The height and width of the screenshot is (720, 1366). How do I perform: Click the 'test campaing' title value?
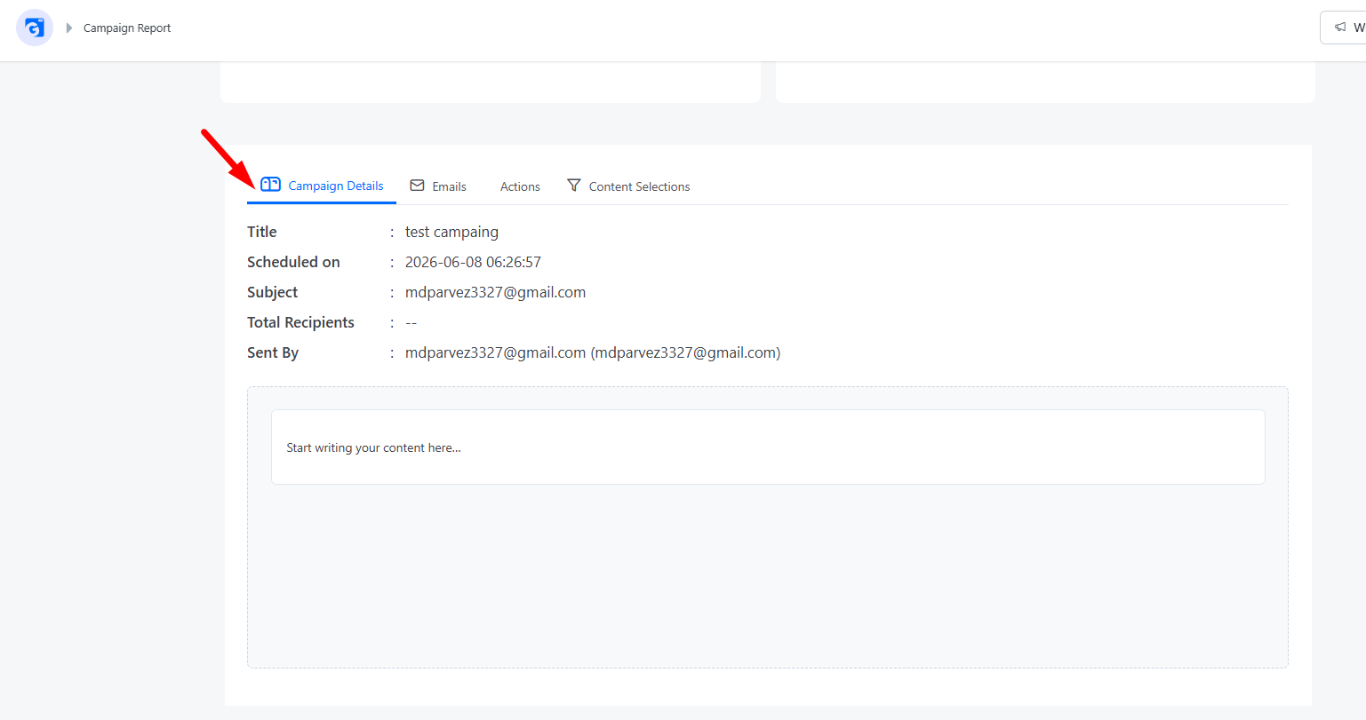click(451, 232)
